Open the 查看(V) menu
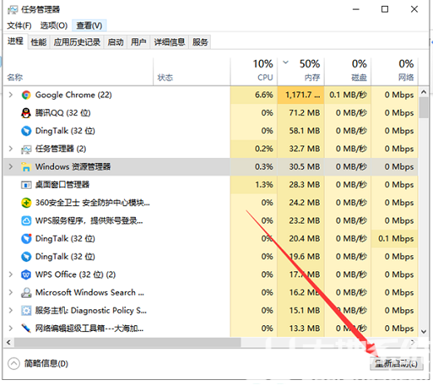 click(89, 26)
